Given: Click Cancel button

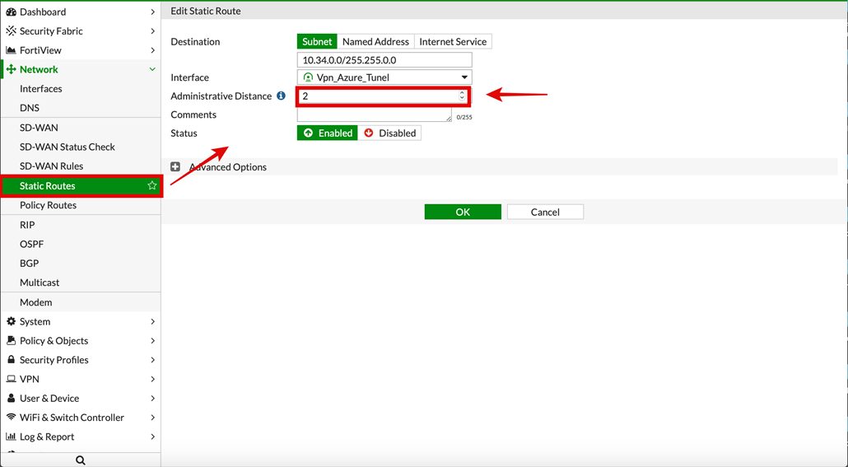Looking at the screenshot, I should tap(545, 212).
